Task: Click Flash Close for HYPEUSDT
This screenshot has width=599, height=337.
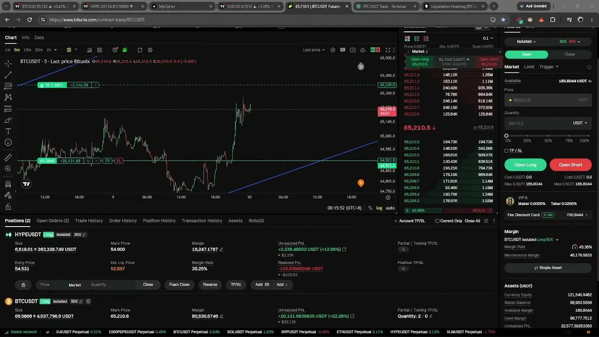Action: [x=179, y=285]
